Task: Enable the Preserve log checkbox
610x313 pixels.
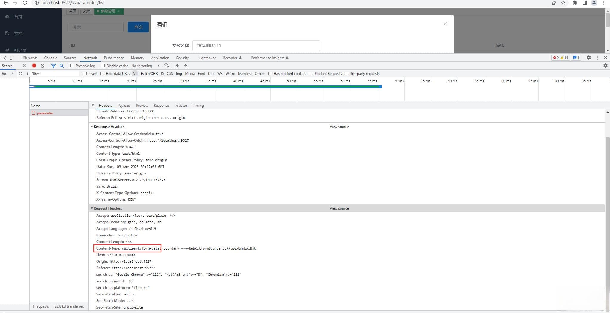Action: [x=72, y=66]
